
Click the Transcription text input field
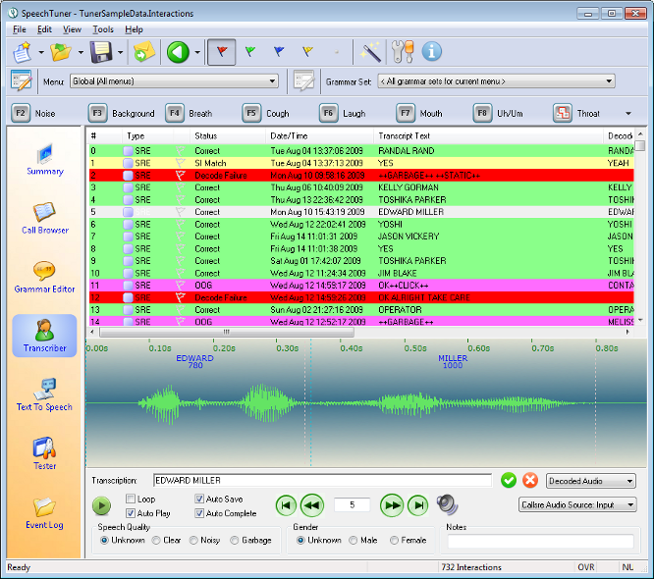tap(322, 480)
